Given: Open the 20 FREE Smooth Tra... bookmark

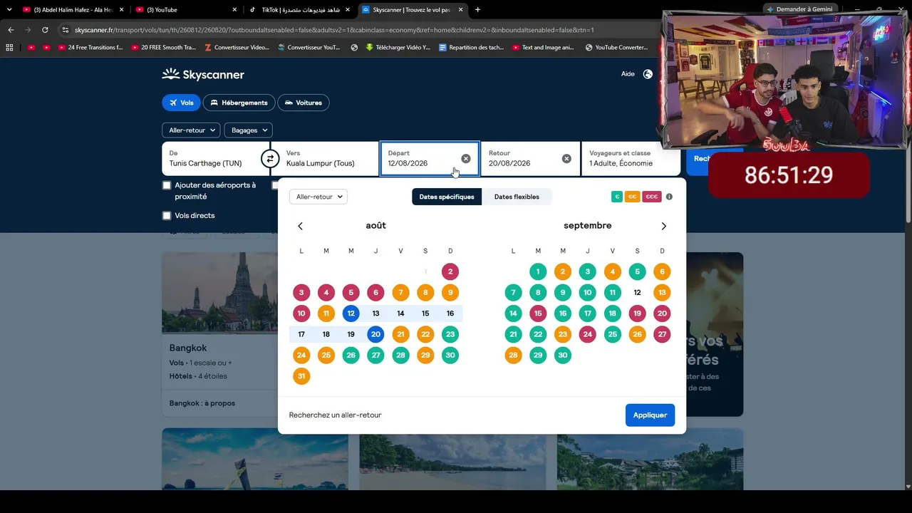Looking at the screenshot, I should [163, 48].
